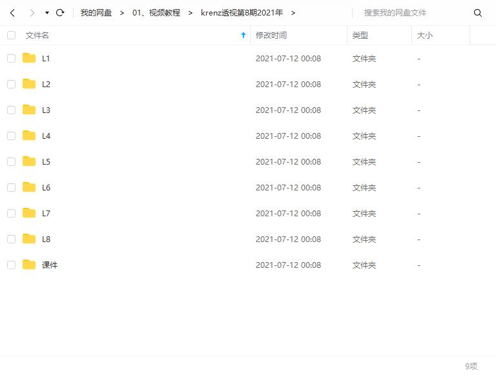
Task: Sort by 修改时间 column header
Action: pos(271,35)
